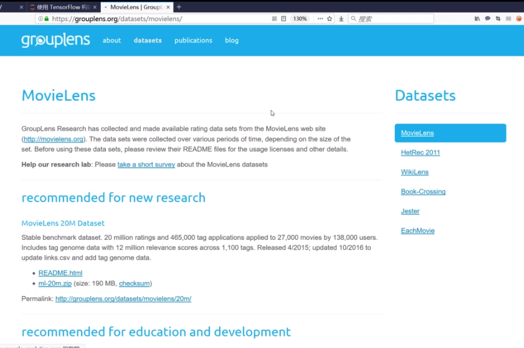Open HetRec 2011 dataset link
This screenshot has width=524, height=348.
click(420, 152)
